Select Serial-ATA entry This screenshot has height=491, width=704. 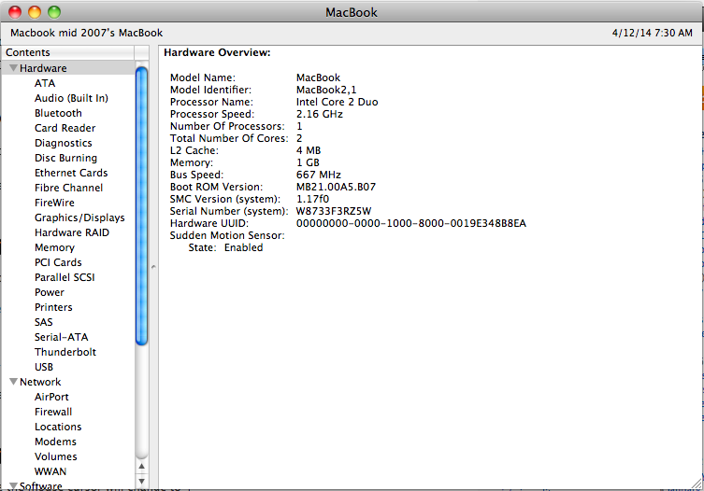pyautogui.click(x=62, y=337)
